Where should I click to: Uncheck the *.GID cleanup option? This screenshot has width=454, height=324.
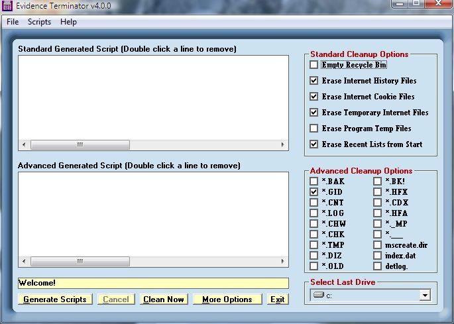coord(314,191)
